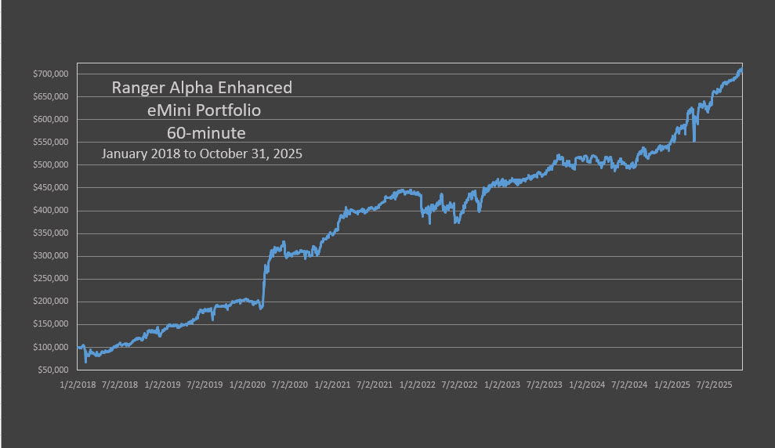Select the "eMini Portfolio" title line
The width and height of the screenshot is (775, 448).
pyautogui.click(x=204, y=110)
